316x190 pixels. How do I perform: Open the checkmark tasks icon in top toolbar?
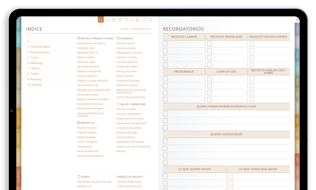pyautogui.click(x=107, y=20)
